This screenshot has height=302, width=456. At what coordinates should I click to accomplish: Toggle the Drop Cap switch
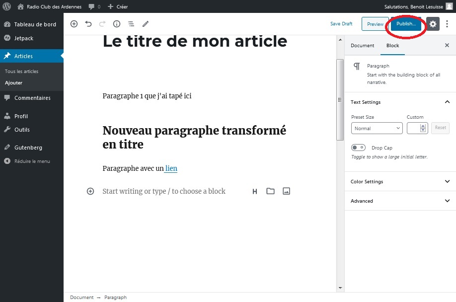tap(358, 148)
